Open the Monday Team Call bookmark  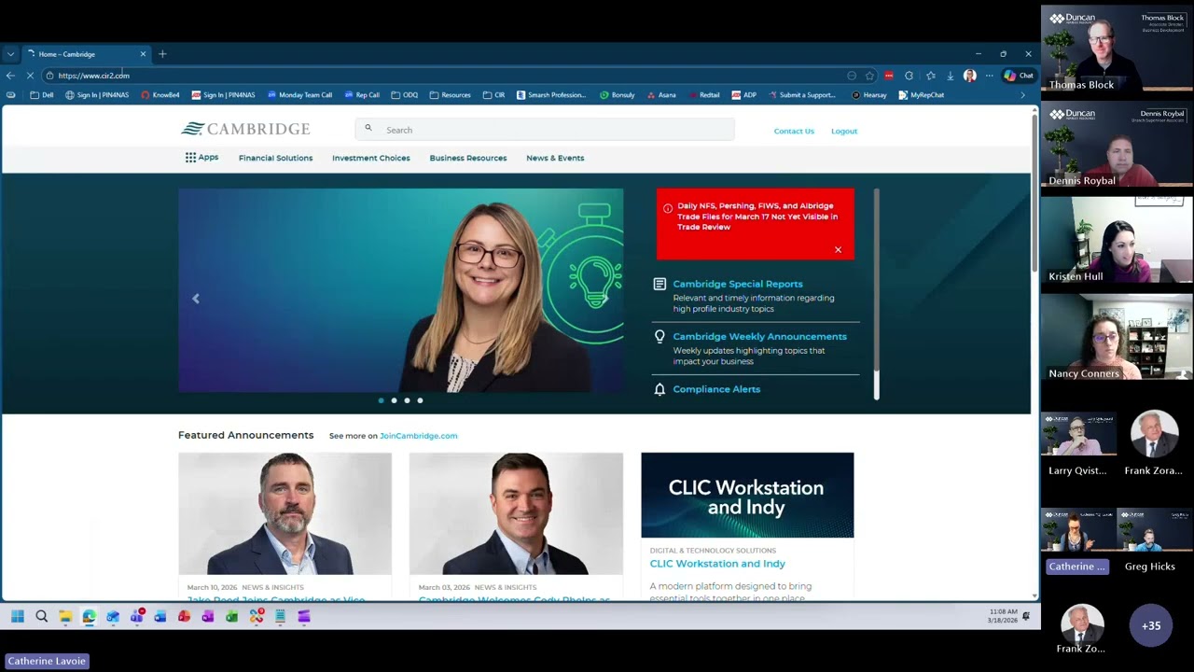pyautogui.click(x=299, y=95)
